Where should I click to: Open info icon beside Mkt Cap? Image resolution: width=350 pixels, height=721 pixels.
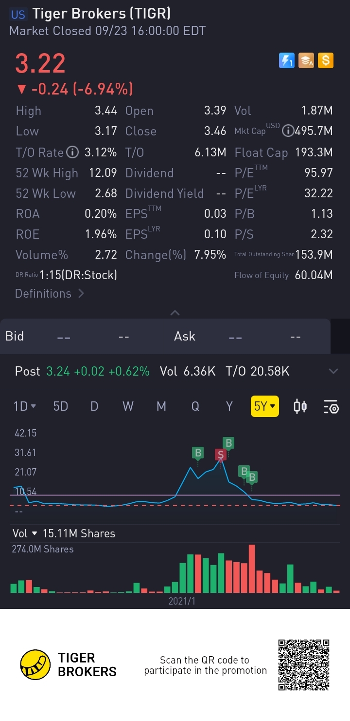point(288,131)
